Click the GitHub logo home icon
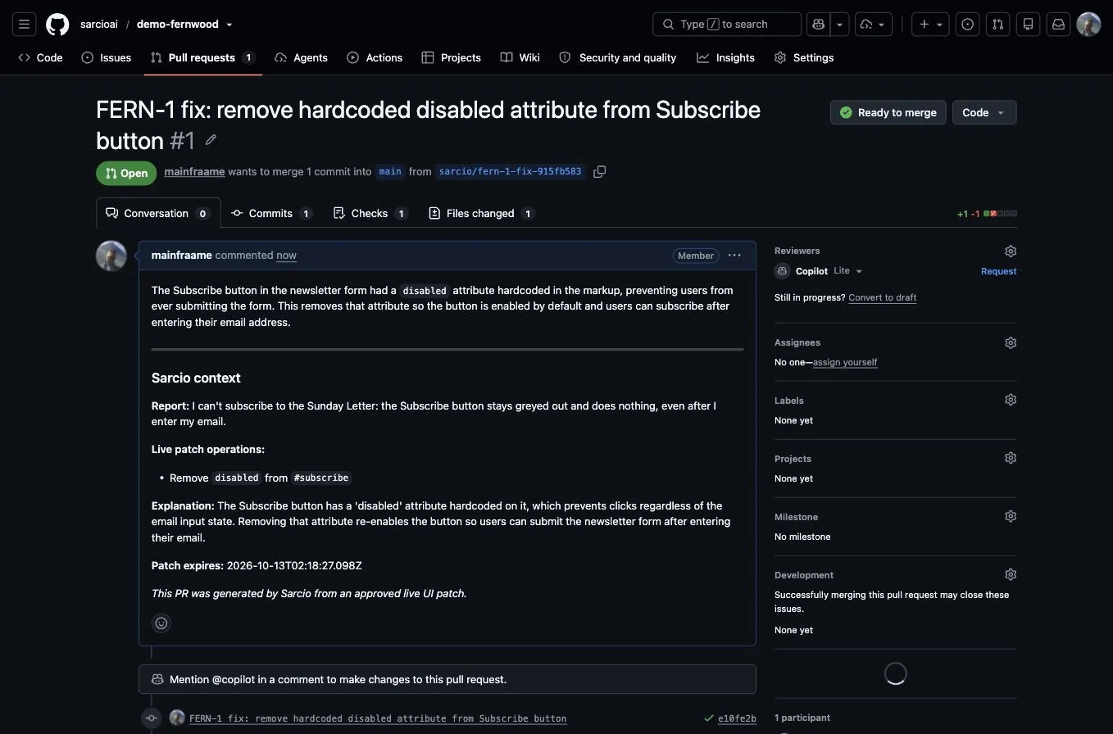The height and width of the screenshot is (734, 1113). point(57,25)
